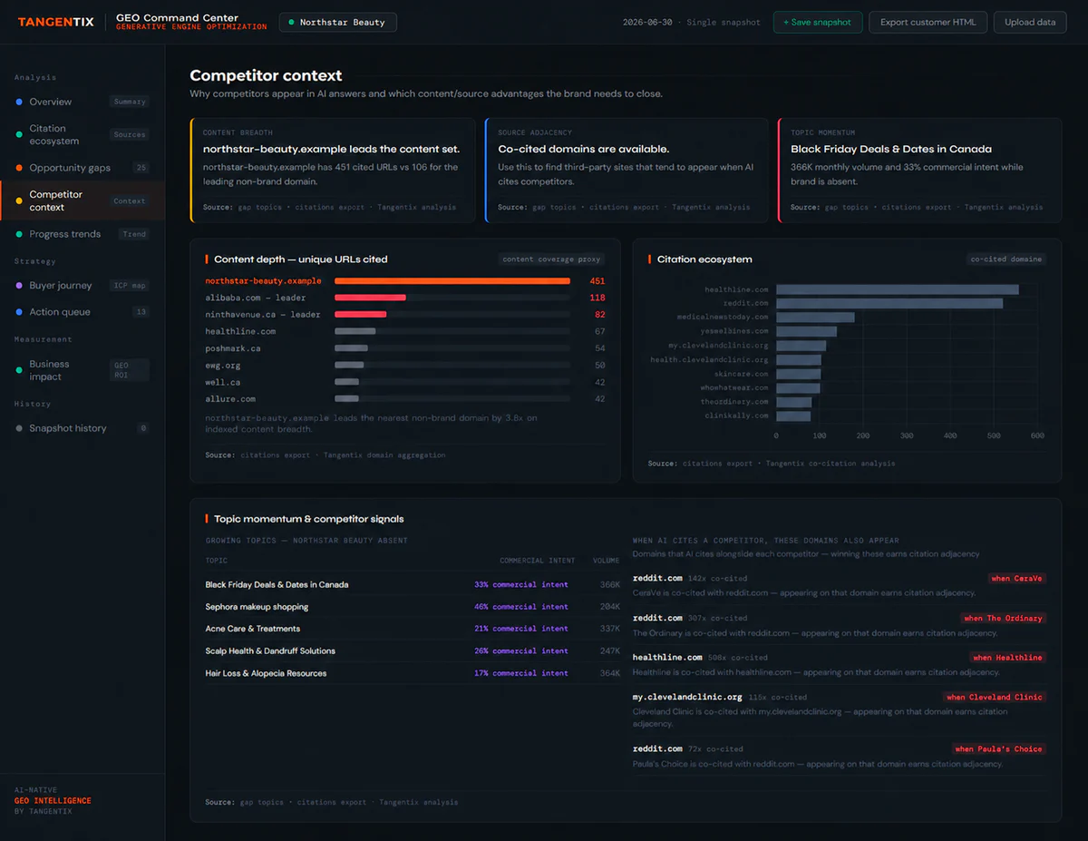Open Action queue sidebar item
Screen dimensions: 1088x841
[83, 312]
